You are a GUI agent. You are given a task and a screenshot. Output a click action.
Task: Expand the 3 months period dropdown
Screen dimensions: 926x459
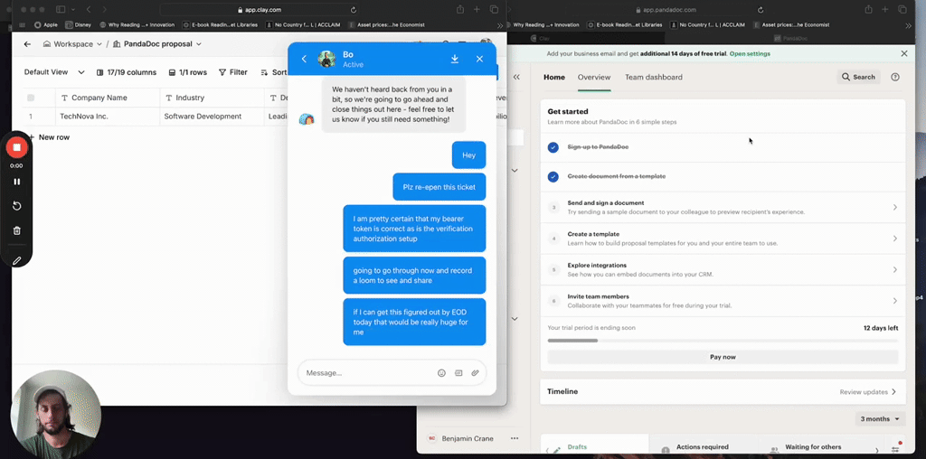point(879,419)
